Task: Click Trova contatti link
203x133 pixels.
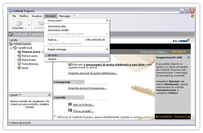Action: pos(83,111)
